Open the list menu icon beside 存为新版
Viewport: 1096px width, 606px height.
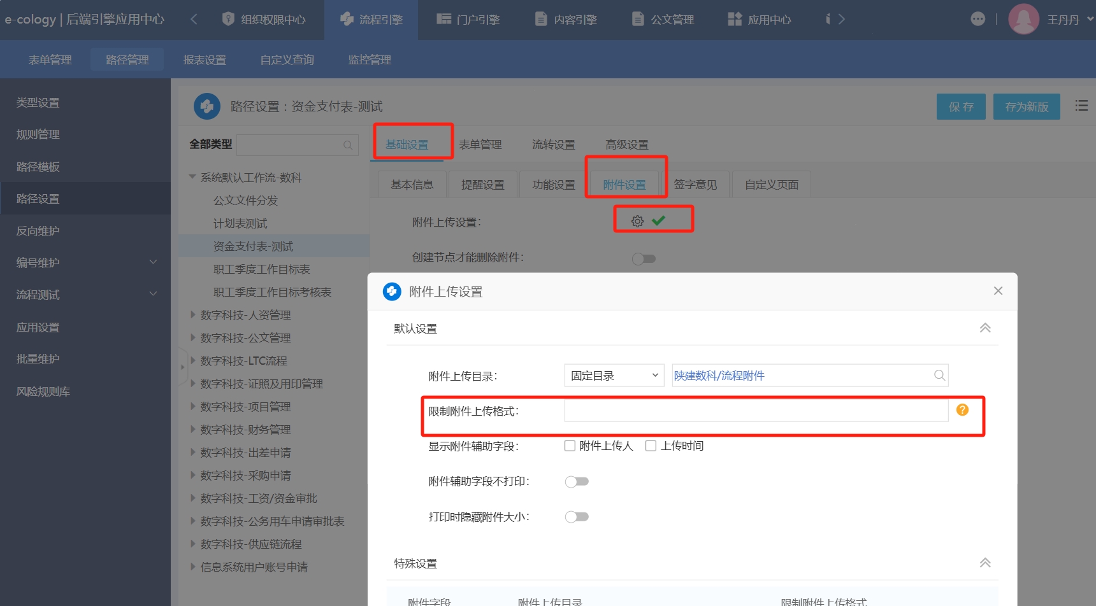coord(1081,106)
